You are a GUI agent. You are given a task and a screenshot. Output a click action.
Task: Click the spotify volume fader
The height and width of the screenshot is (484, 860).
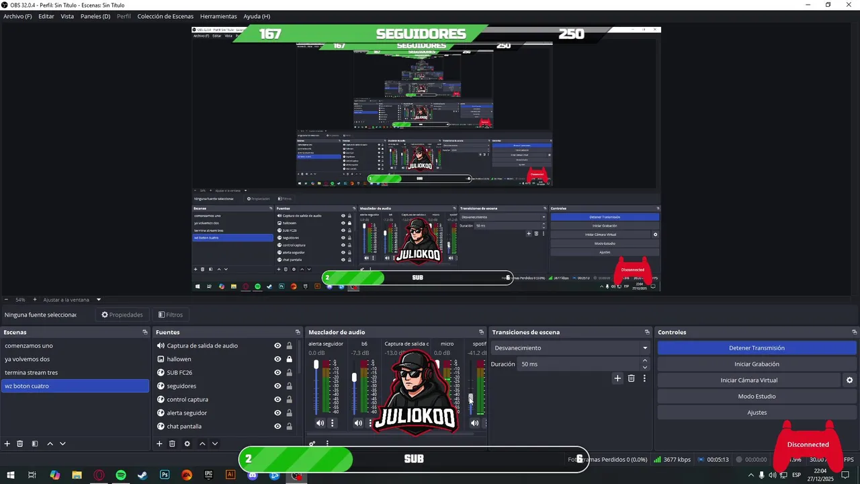tap(471, 398)
